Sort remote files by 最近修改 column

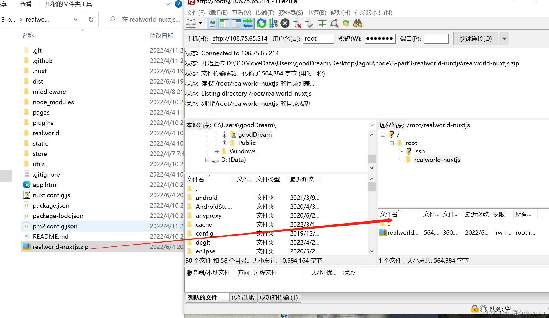[x=477, y=214]
